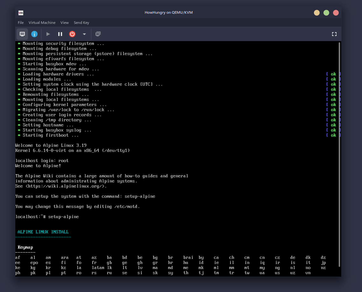The height and width of the screenshot is (292, 362).
Task: Open the manage snapshots view
Action: [x=98, y=34]
